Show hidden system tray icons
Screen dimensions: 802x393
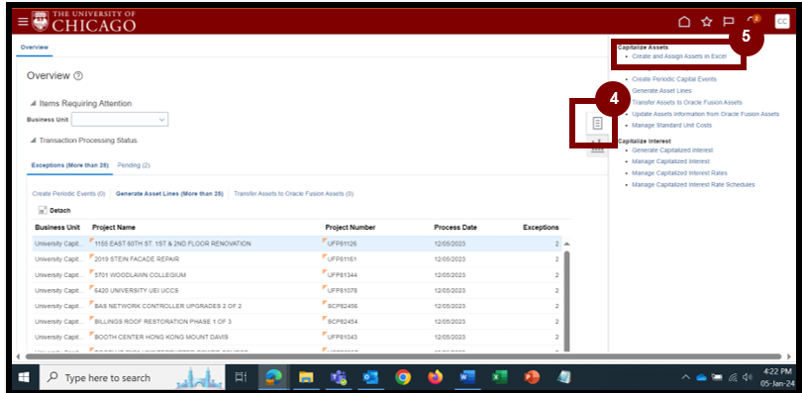pos(685,378)
